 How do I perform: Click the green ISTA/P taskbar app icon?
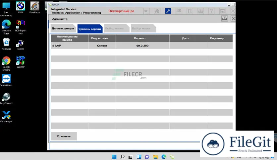coord(172,157)
